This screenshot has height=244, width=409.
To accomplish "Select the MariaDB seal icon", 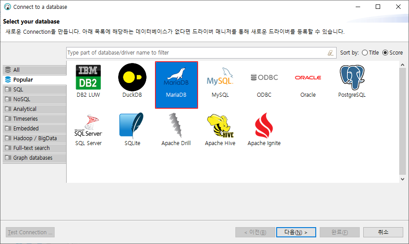I will [176, 77].
